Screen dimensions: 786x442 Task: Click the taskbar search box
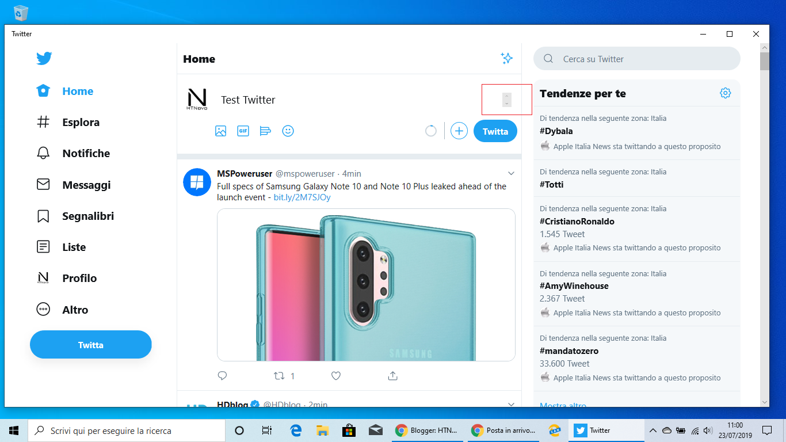[x=127, y=430]
